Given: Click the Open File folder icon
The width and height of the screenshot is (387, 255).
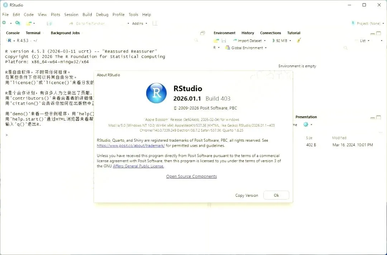Looking at the screenshot, I should 29,23.
